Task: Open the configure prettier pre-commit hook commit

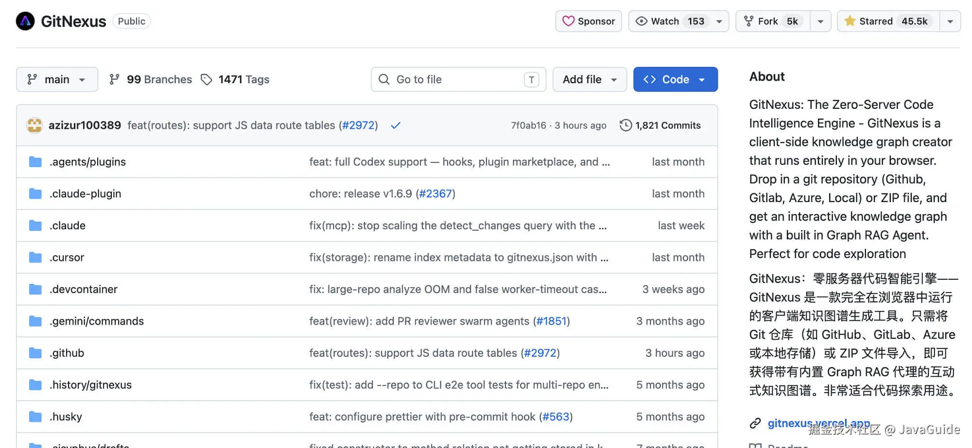Action: pos(422,417)
